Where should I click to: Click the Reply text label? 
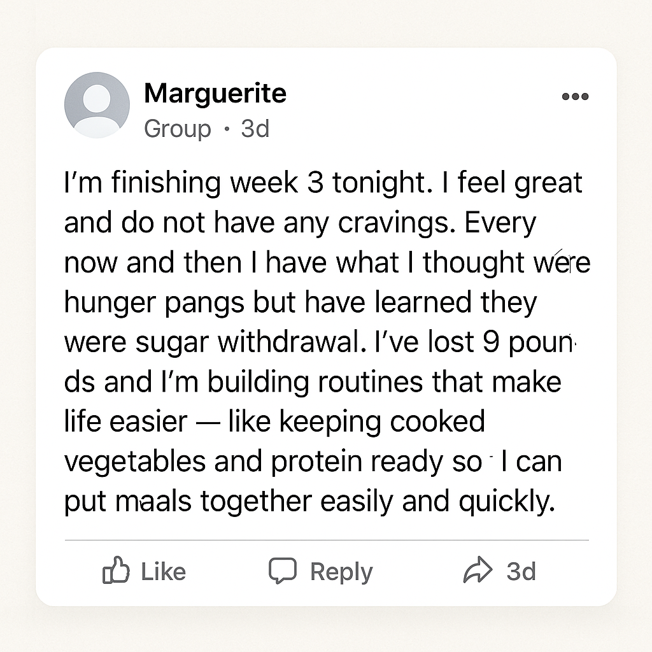pos(341,572)
